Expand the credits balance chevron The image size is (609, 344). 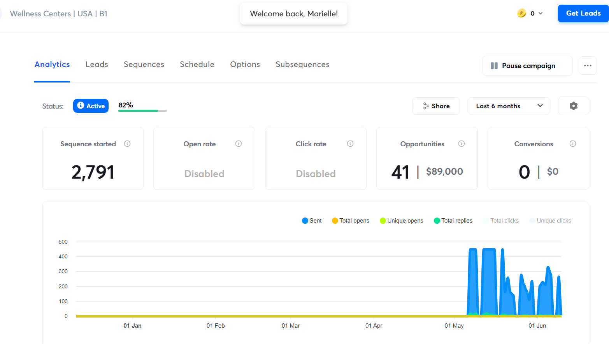tap(541, 13)
